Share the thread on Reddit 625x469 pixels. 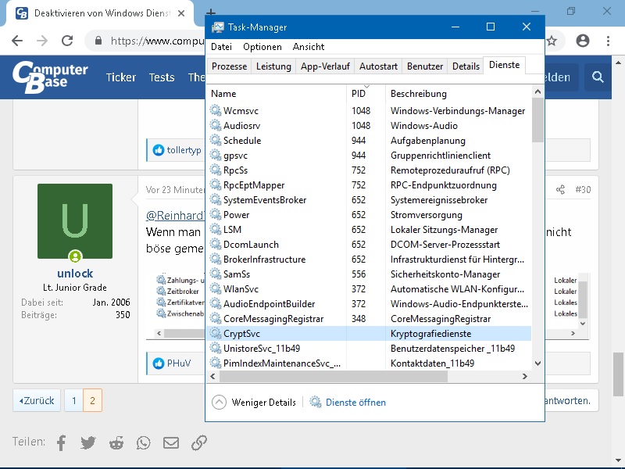click(116, 442)
